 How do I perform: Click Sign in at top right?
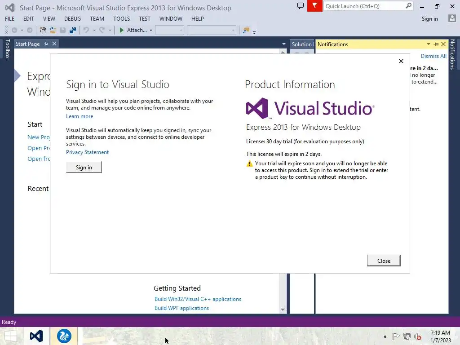(x=429, y=19)
